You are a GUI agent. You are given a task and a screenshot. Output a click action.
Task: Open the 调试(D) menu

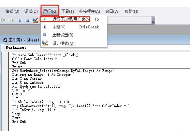point(31,11)
